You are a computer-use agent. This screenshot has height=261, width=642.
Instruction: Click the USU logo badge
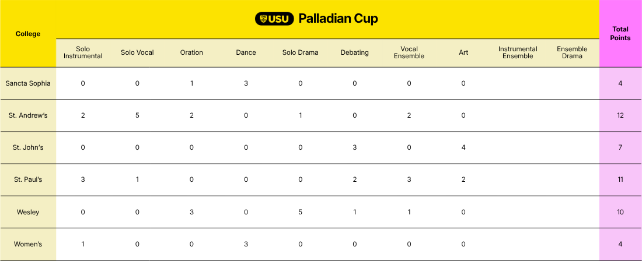tap(274, 19)
